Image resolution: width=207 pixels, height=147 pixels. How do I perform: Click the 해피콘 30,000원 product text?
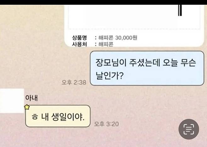coord(118,38)
